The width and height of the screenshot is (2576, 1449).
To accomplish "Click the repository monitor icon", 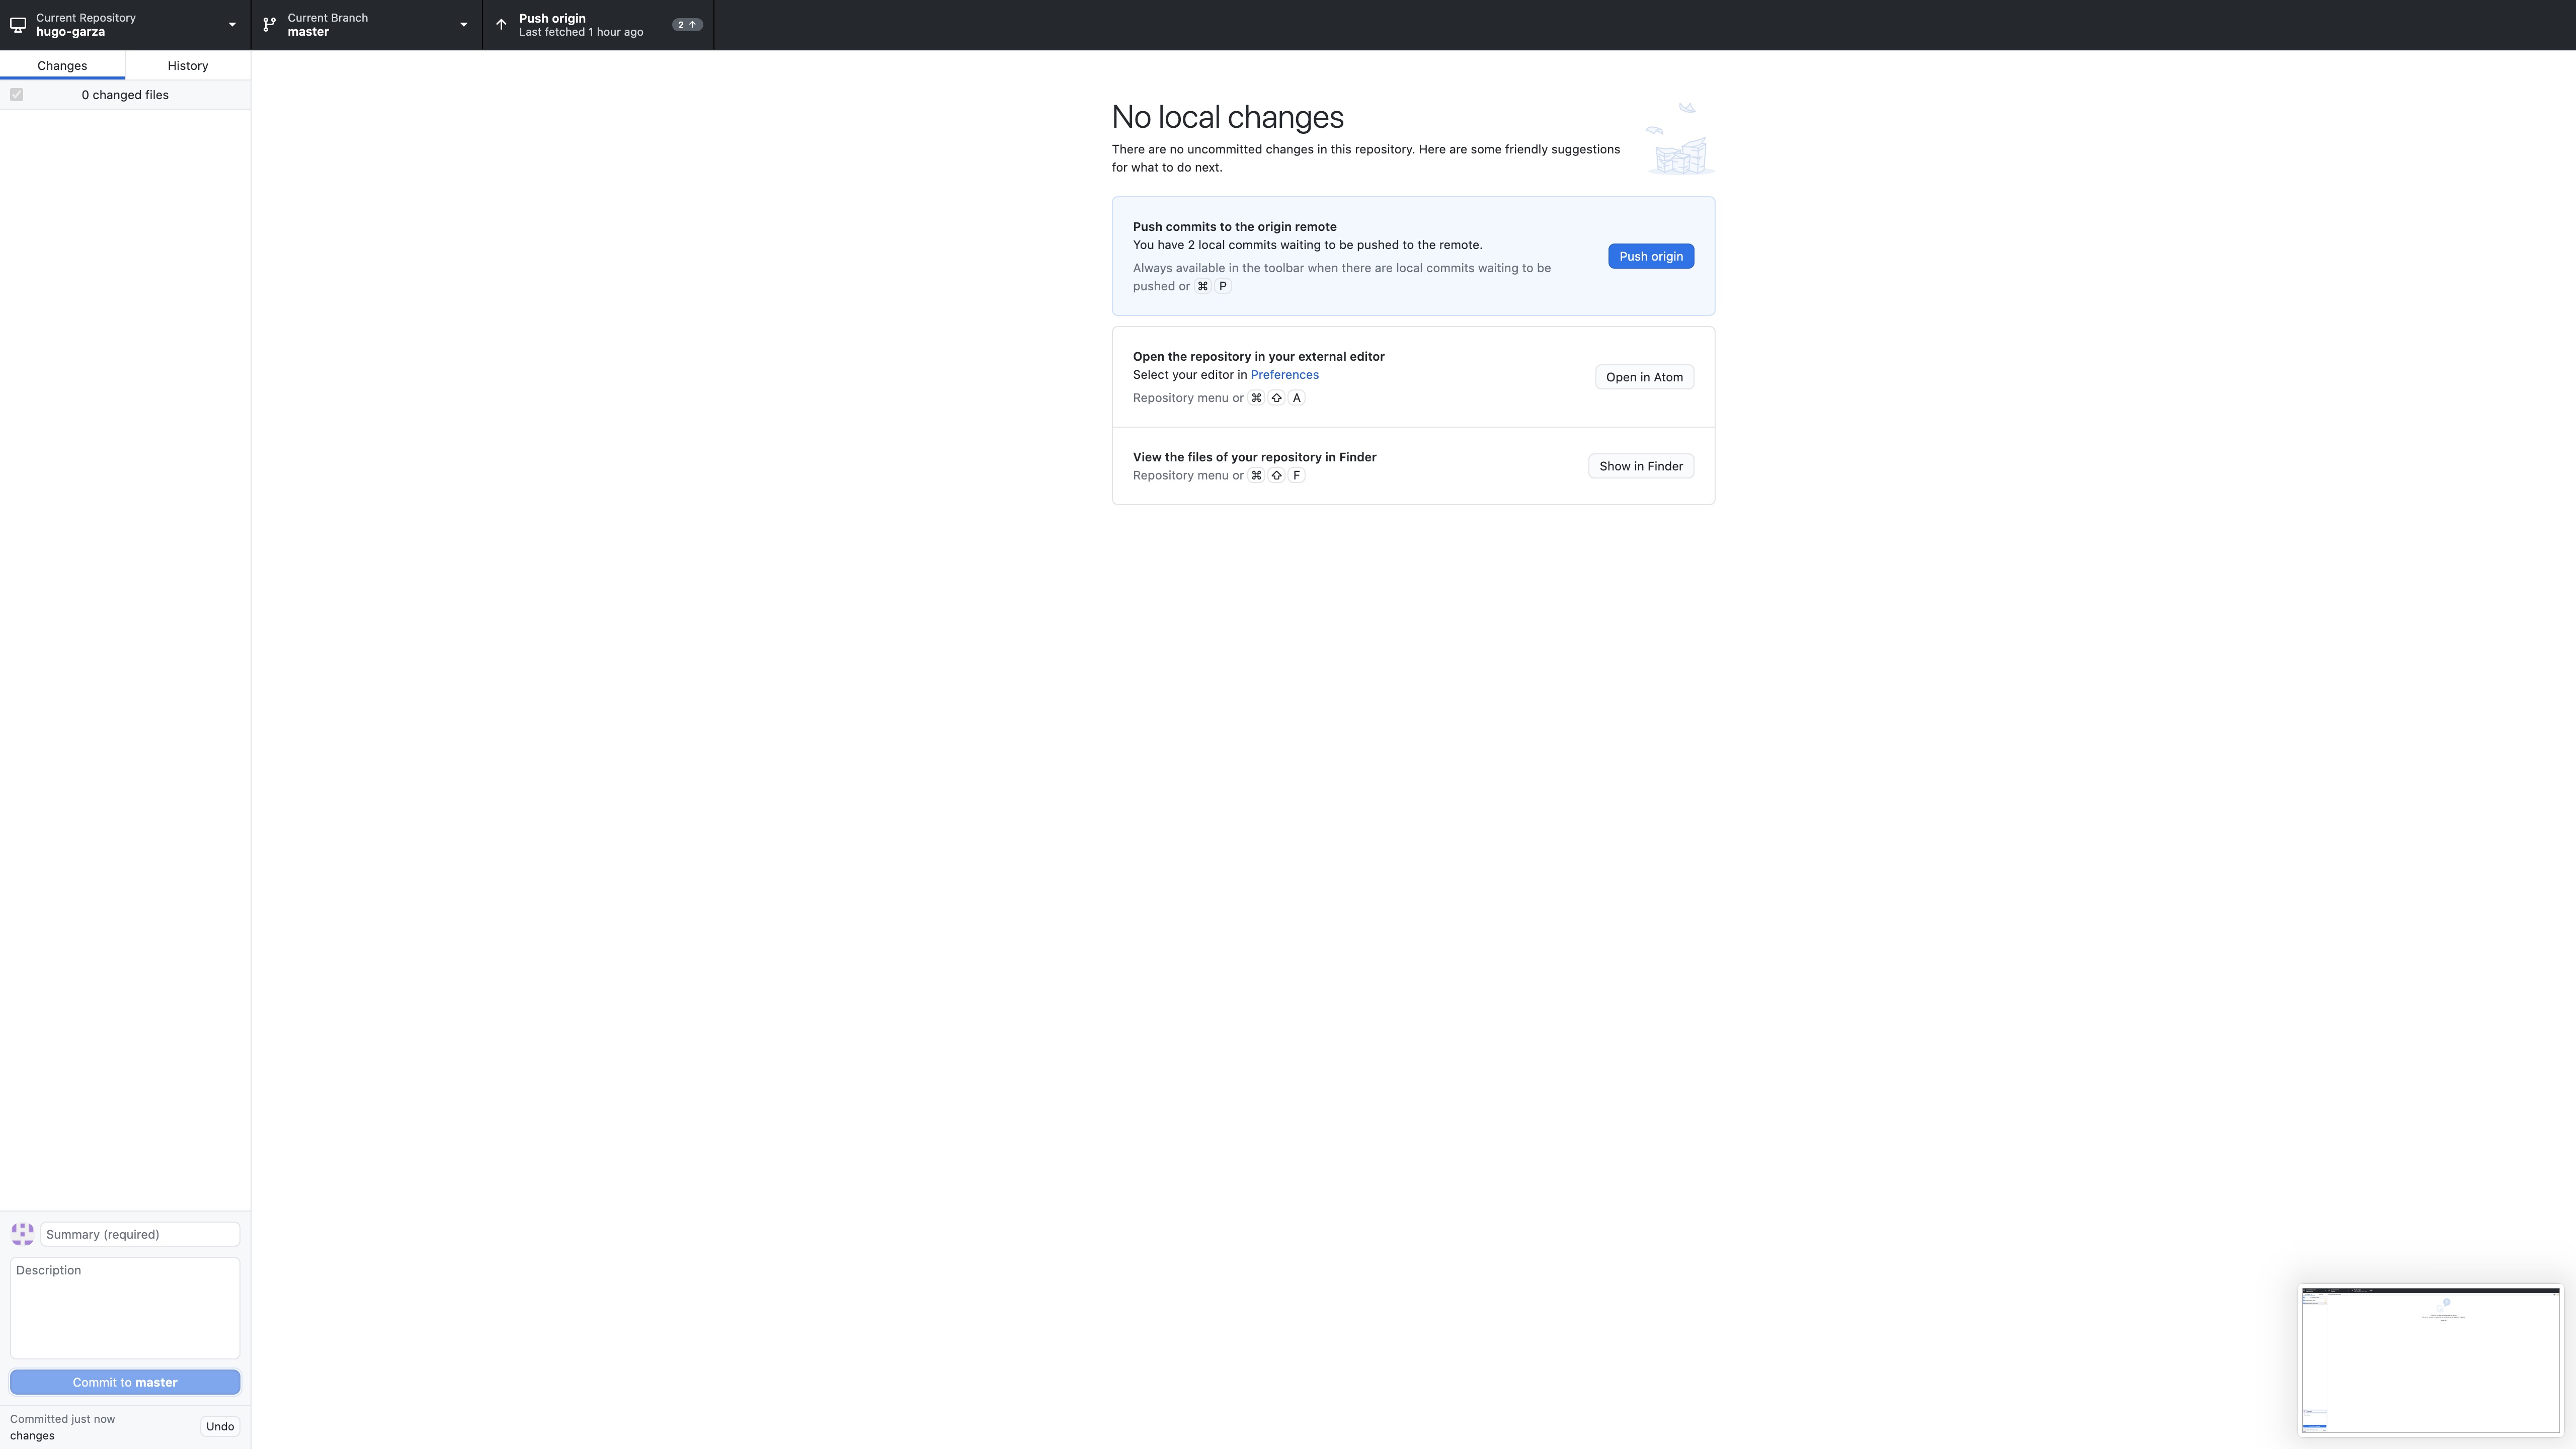I will tap(18, 25).
